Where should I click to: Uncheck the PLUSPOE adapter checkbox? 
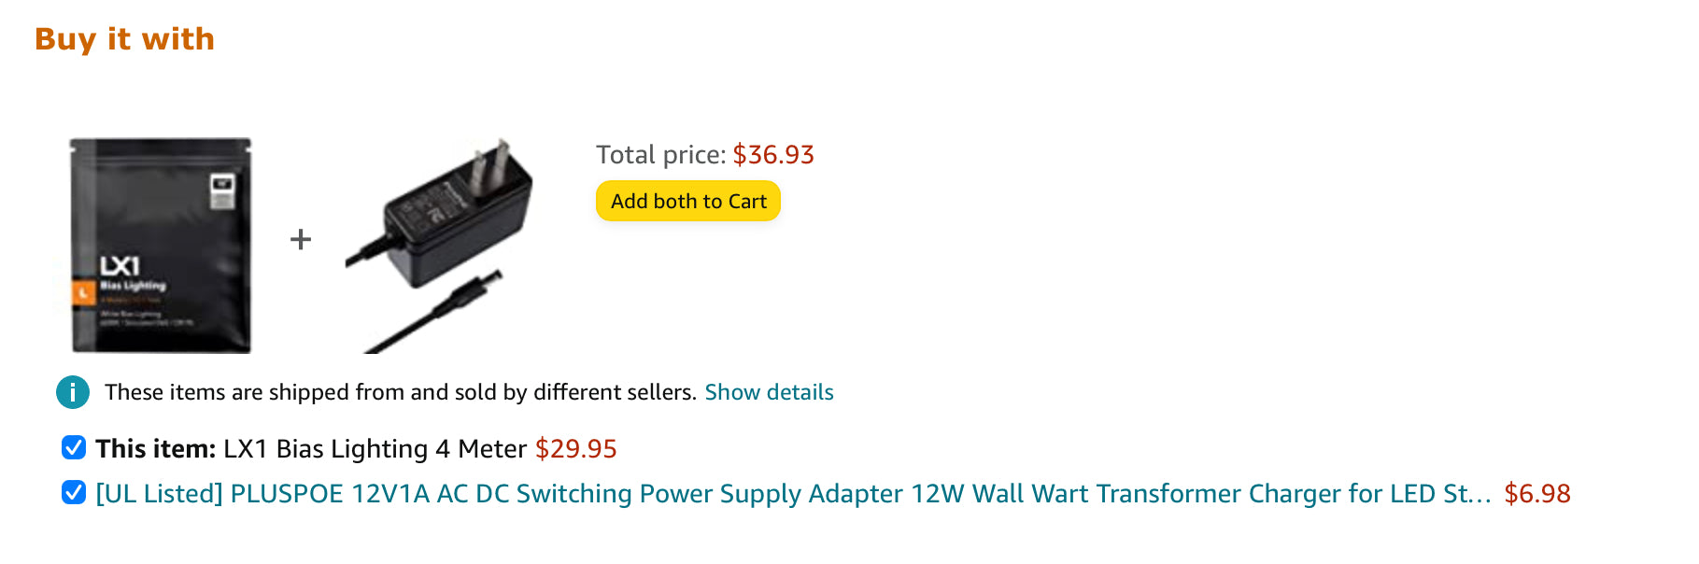tap(74, 492)
